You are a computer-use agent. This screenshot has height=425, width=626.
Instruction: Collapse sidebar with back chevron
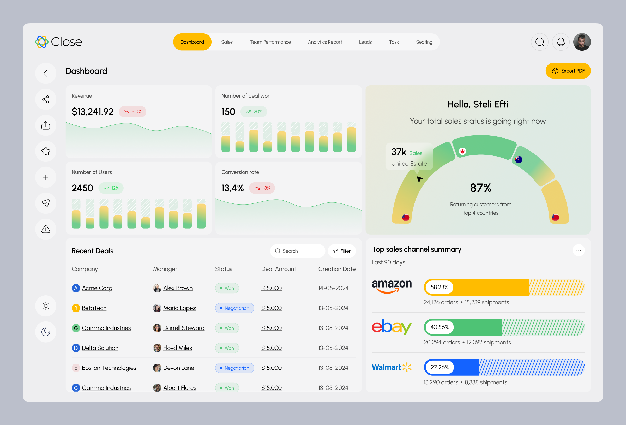tap(46, 73)
